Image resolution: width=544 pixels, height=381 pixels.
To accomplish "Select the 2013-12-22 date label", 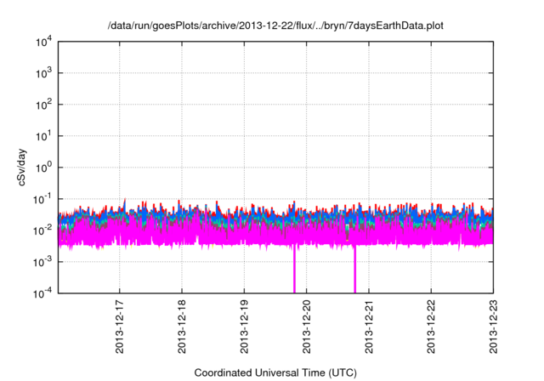I will pos(431,327).
